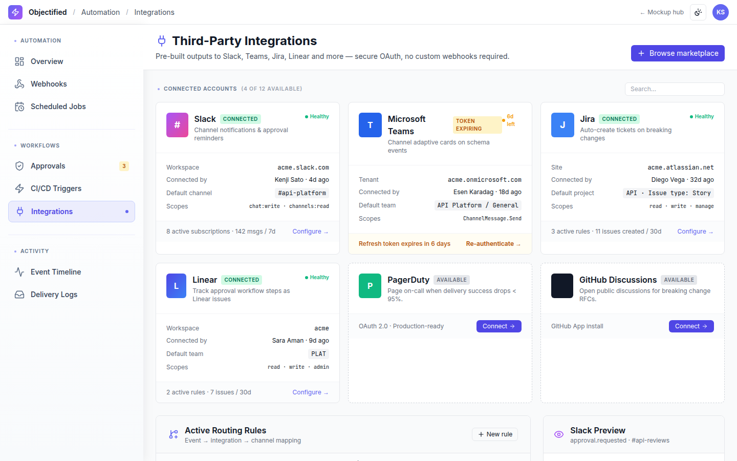Go back to Mockup hub

point(662,12)
